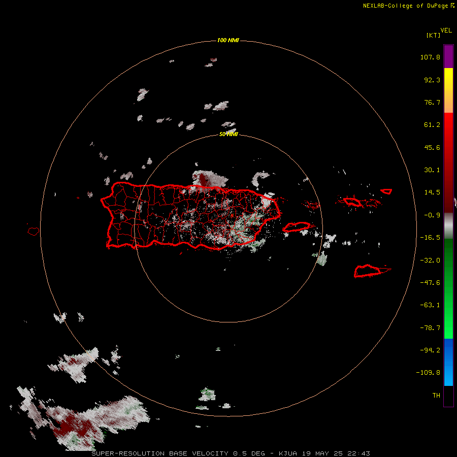Click the -94.2 legend value
The height and width of the screenshot is (457, 457).
[430, 350]
